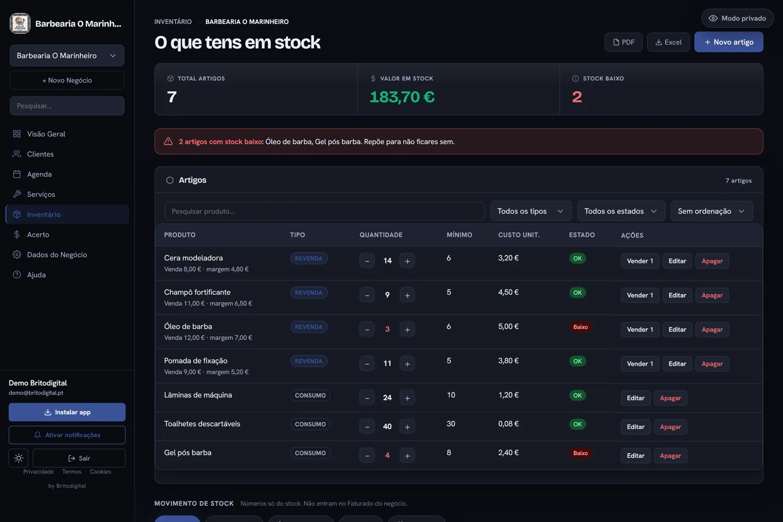Toggle Modo privado eye button

(737, 18)
